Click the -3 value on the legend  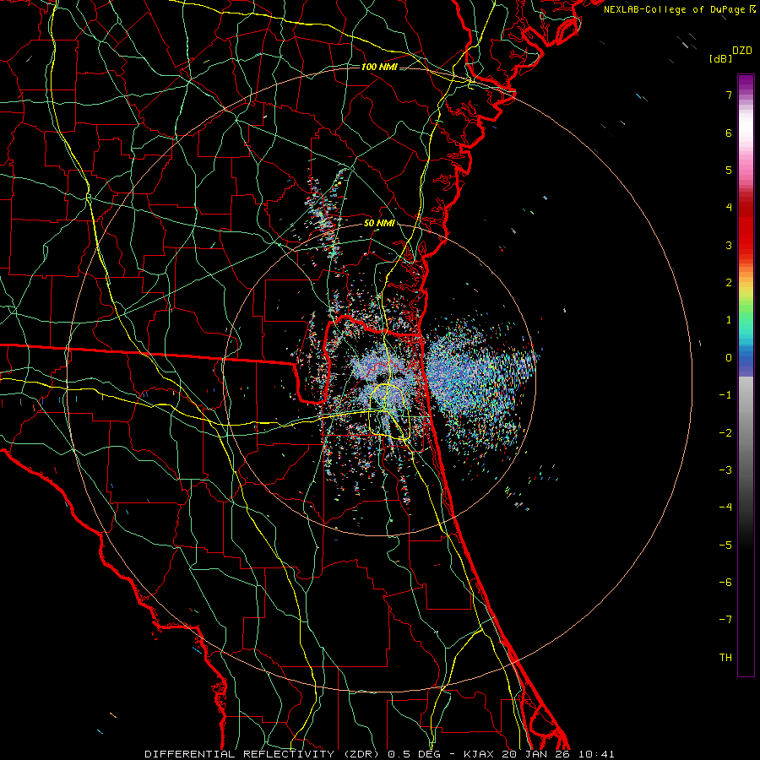[x=725, y=470]
